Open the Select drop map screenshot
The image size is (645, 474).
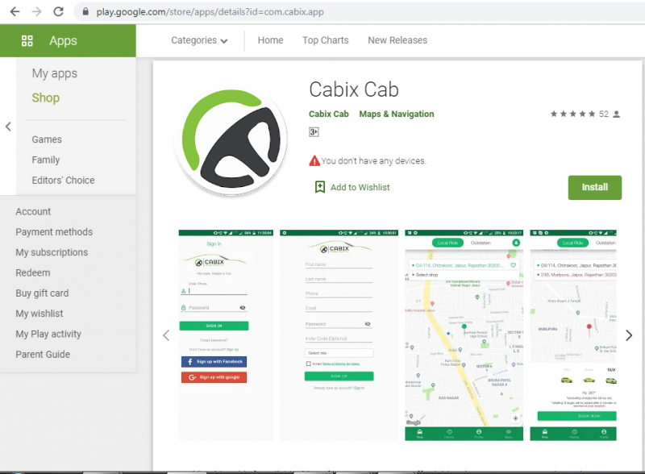point(464,335)
